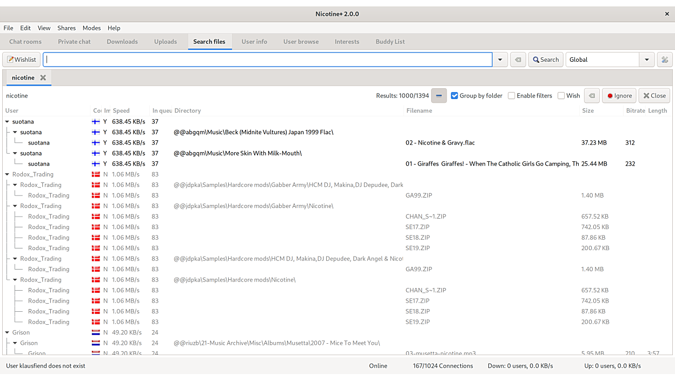Screen dimensions: 675x380
Task: Clear filters icon beside Wish checkbox
Action: click(x=592, y=96)
